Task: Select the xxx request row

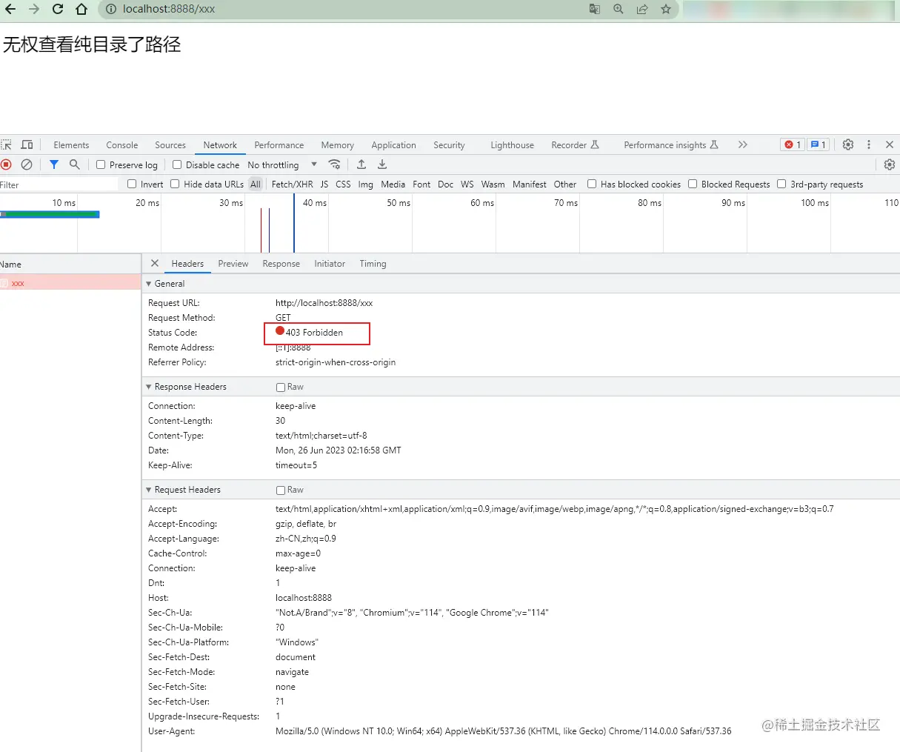Action: 70,283
